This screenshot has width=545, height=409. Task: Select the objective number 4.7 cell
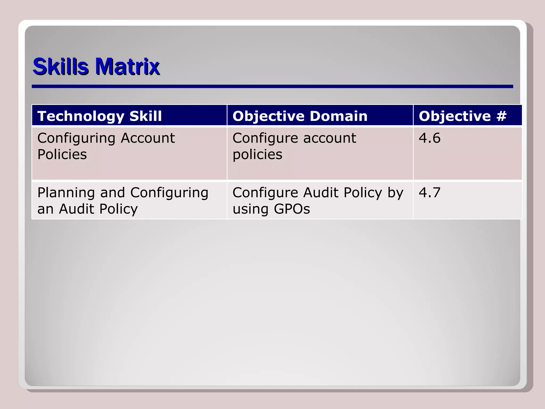468,200
